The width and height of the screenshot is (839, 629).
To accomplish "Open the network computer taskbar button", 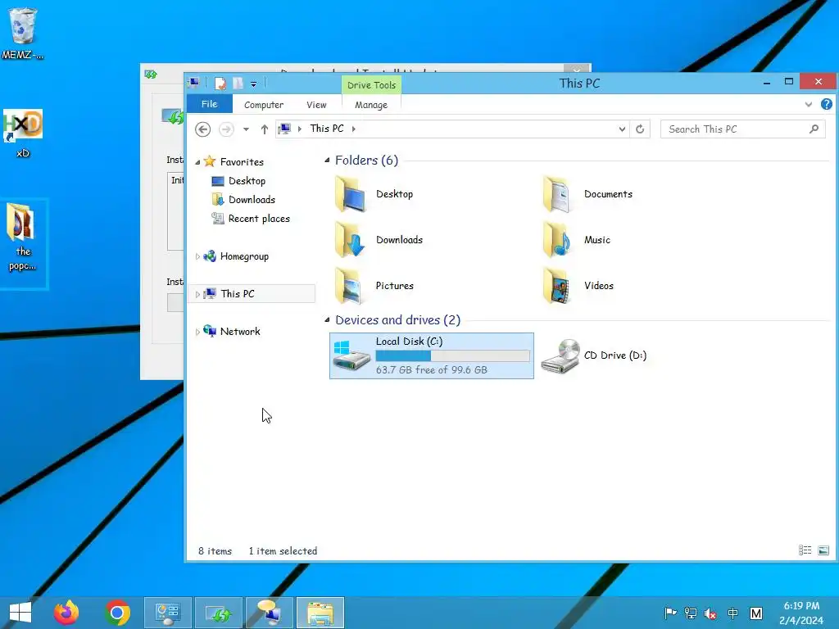I will [x=269, y=613].
